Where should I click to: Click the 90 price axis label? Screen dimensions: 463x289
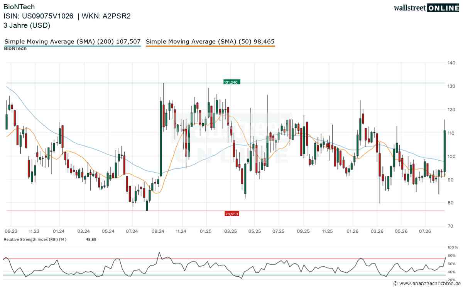click(x=451, y=180)
